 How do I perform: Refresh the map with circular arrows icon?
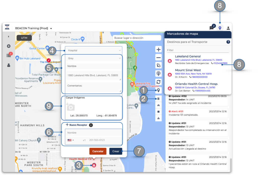coord(158,82)
